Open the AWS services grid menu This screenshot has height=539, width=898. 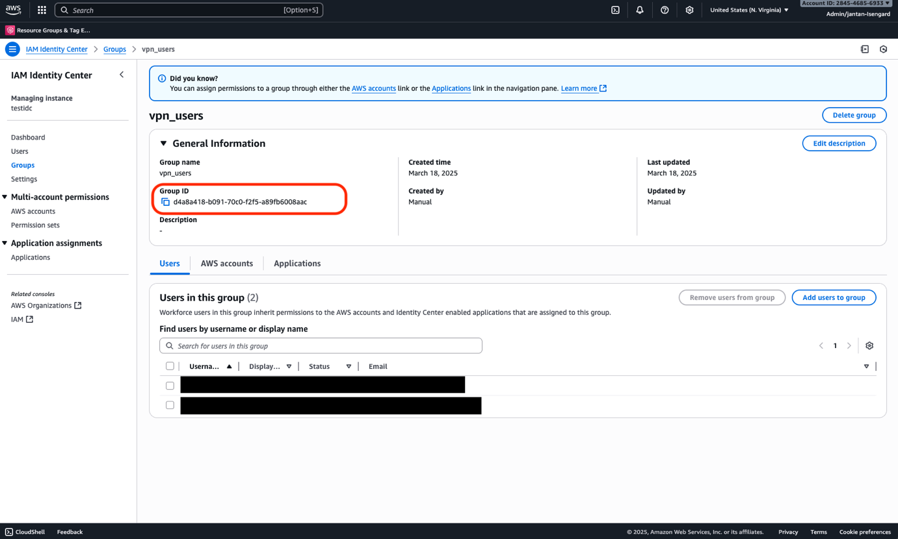coord(42,10)
